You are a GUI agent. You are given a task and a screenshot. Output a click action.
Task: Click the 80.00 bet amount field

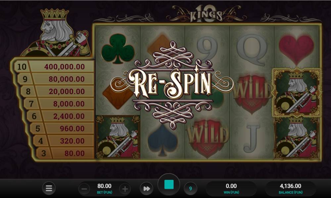pyautogui.click(x=105, y=188)
